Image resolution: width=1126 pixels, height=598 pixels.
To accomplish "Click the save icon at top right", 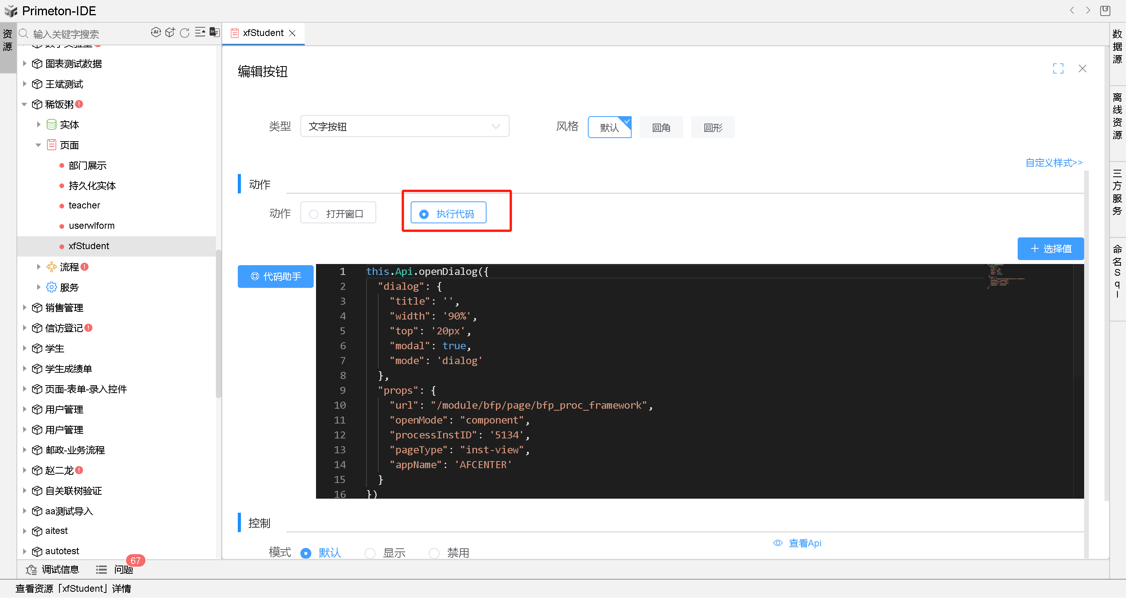I will (1105, 11).
